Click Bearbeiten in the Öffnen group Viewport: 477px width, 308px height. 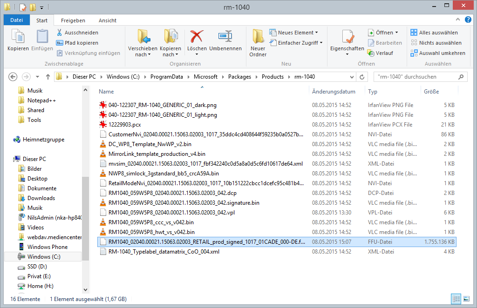point(385,43)
